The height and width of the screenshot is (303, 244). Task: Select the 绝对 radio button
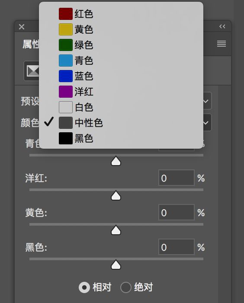pyautogui.click(x=126, y=287)
